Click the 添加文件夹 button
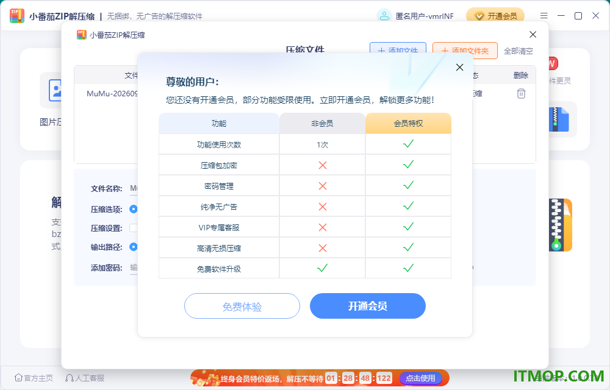Image resolution: width=610 pixels, height=390 pixels. pos(465,51)
